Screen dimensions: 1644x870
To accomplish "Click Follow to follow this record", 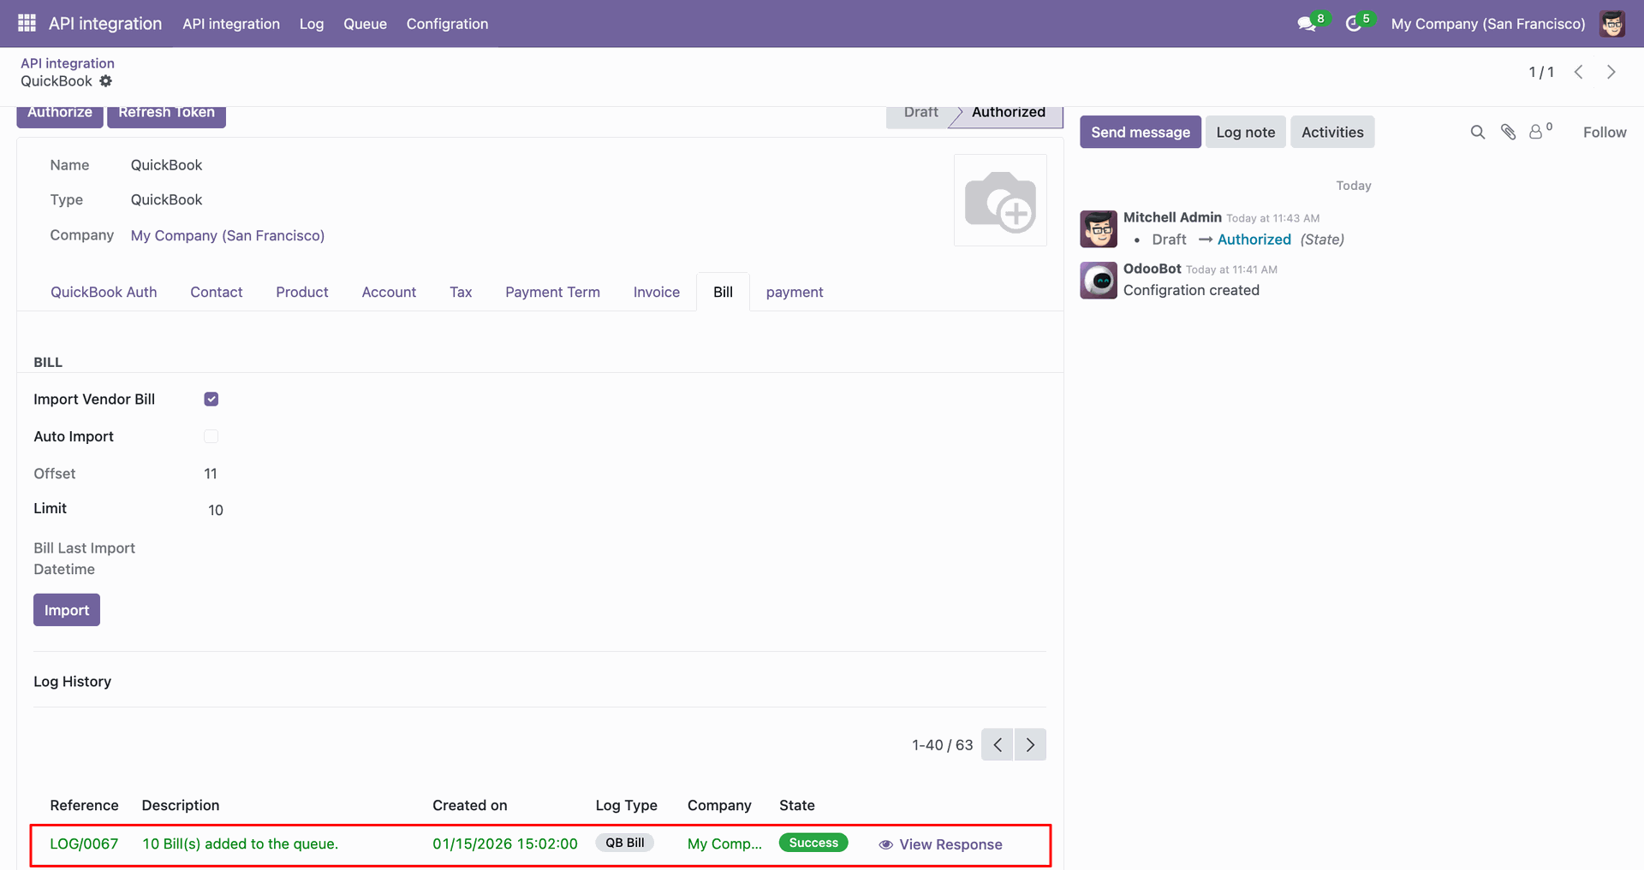I will pyautogui.click(x=1605, y=132).
